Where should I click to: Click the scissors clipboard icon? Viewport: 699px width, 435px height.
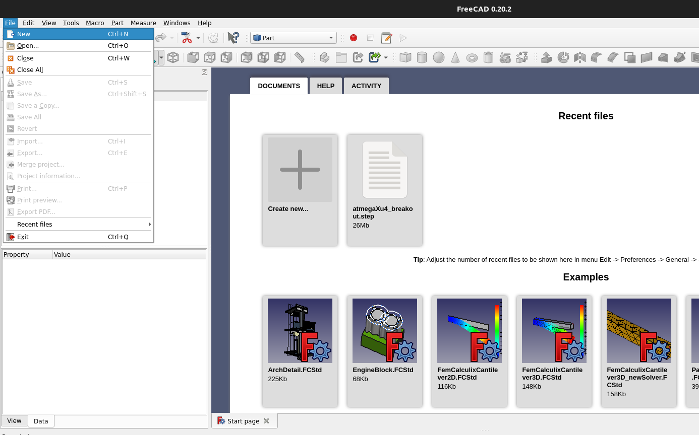187,38
